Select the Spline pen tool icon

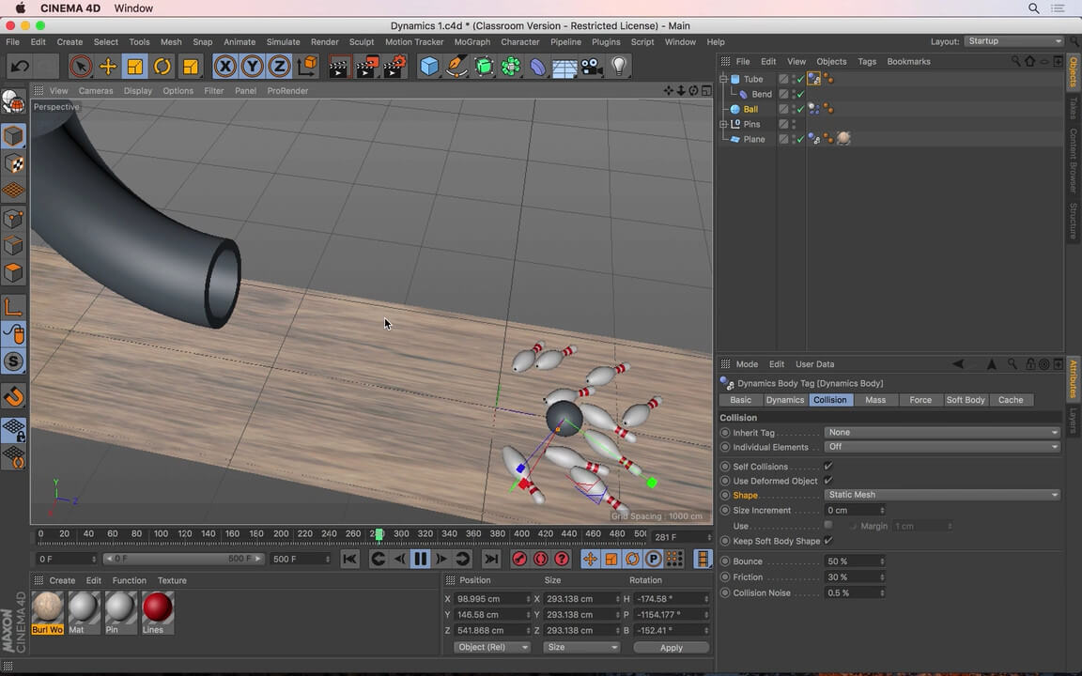456,66
